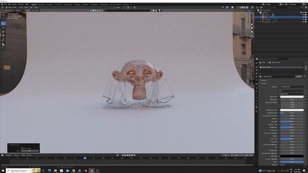This screenshot has width=308, height=173.
Task: Open the Render menu
Action: click(x=14, y=4)
